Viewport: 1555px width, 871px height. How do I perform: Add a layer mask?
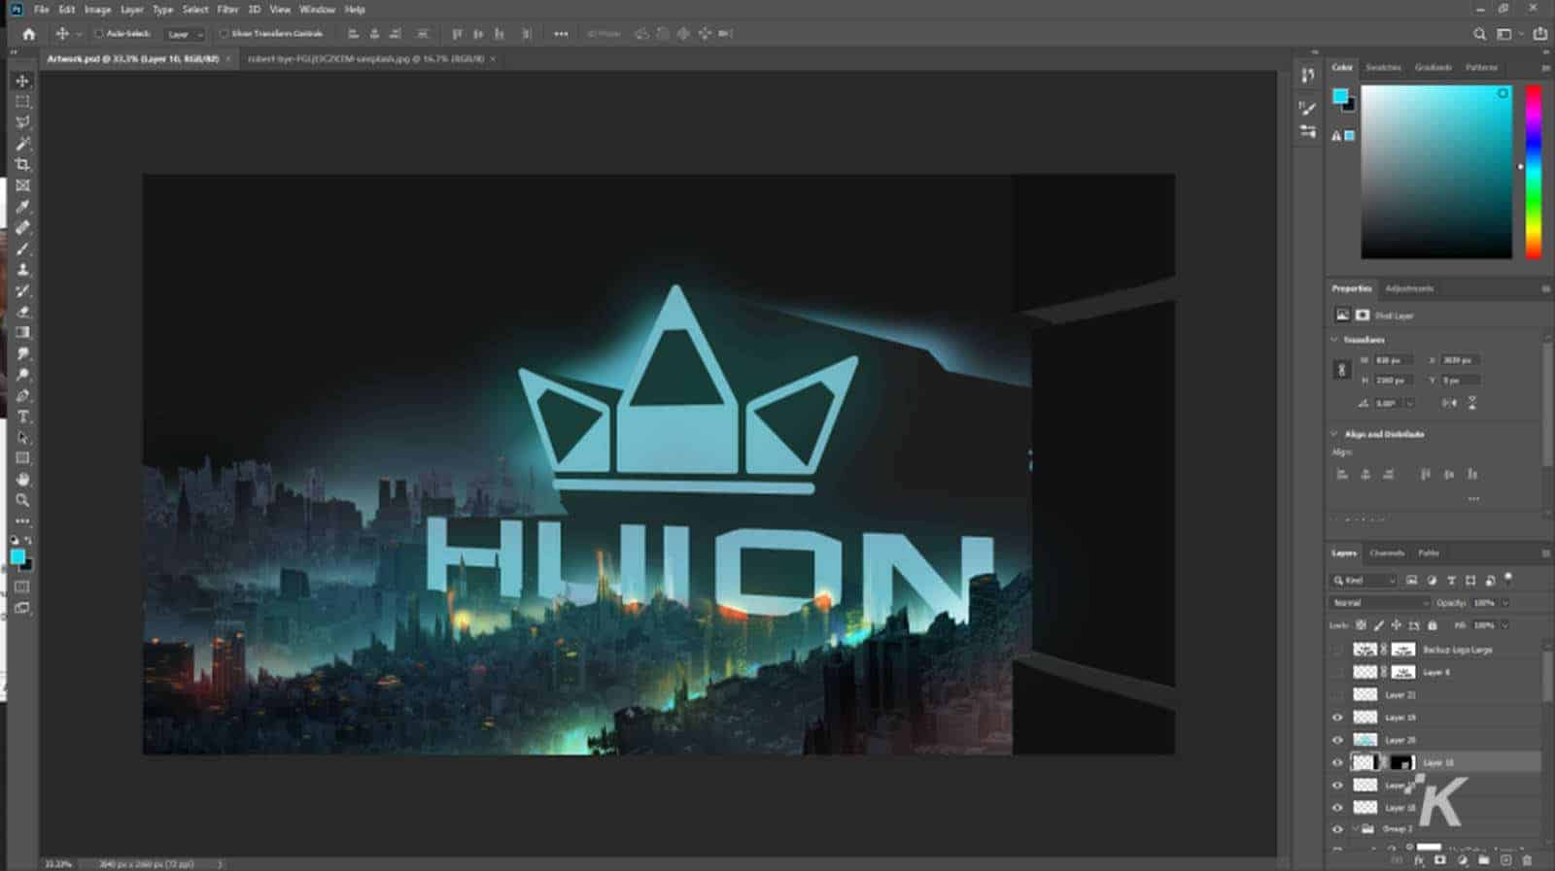point(1440,860)
